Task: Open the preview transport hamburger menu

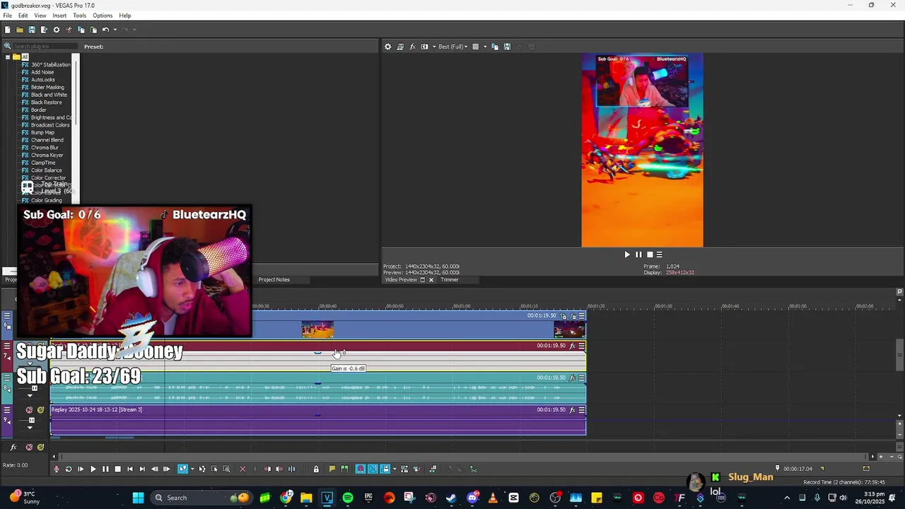Action: [659, 255]
